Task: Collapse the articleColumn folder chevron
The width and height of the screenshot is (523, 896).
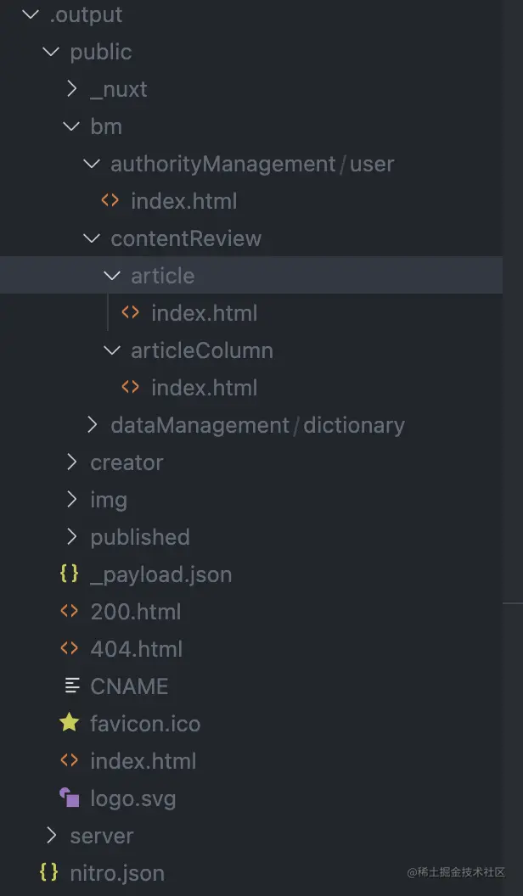Action: click(x=112, y=350)
